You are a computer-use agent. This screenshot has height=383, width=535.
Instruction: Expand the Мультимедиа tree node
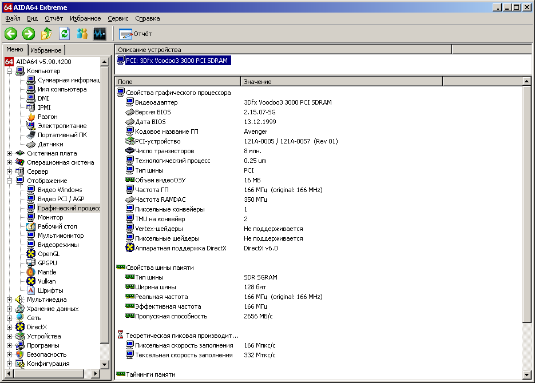tap(10, 300)
